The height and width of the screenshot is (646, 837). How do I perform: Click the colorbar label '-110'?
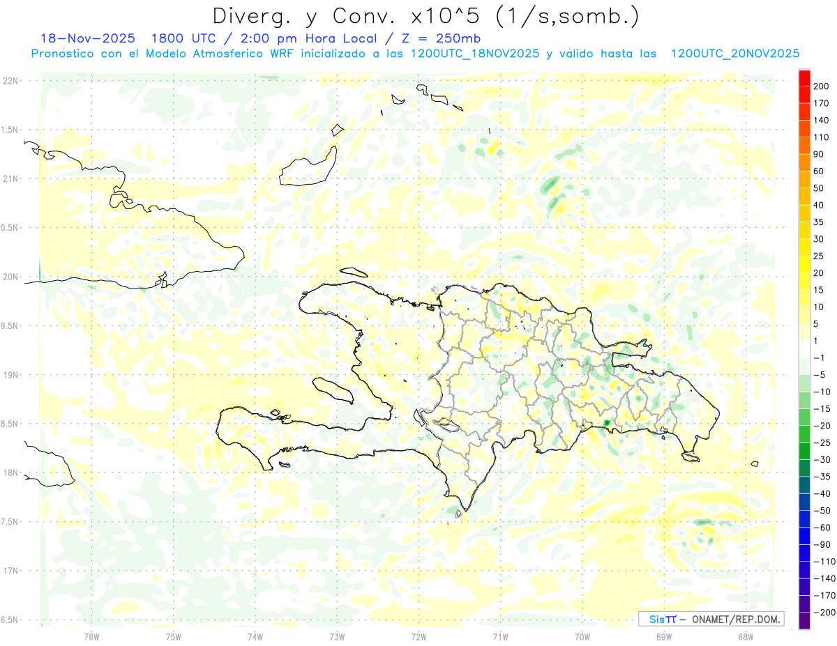coord(823,561)
